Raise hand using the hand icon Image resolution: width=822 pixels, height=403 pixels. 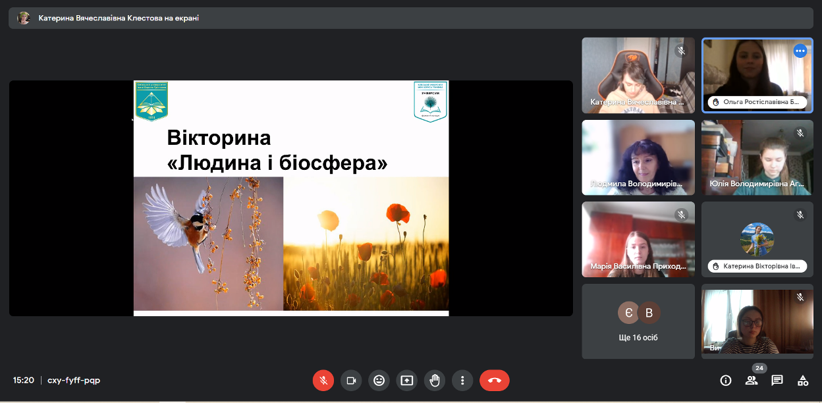tap(435, 380)
